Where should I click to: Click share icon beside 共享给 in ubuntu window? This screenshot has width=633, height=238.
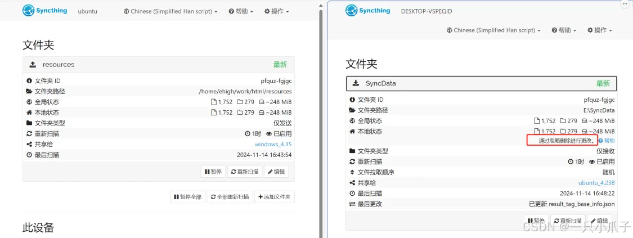[29, 145]
